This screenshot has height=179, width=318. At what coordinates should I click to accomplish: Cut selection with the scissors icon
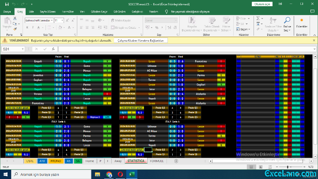click(15, 19)
